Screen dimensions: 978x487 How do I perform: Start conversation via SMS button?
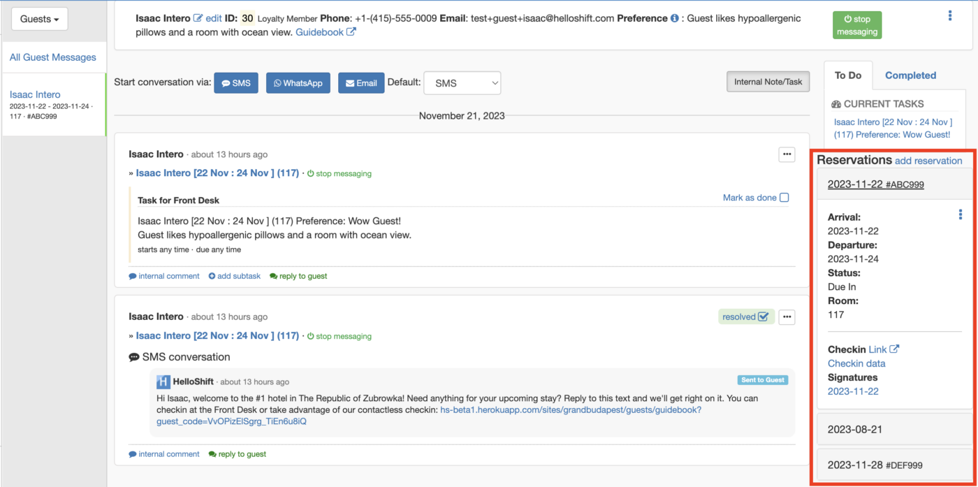[x=236, y=82]
